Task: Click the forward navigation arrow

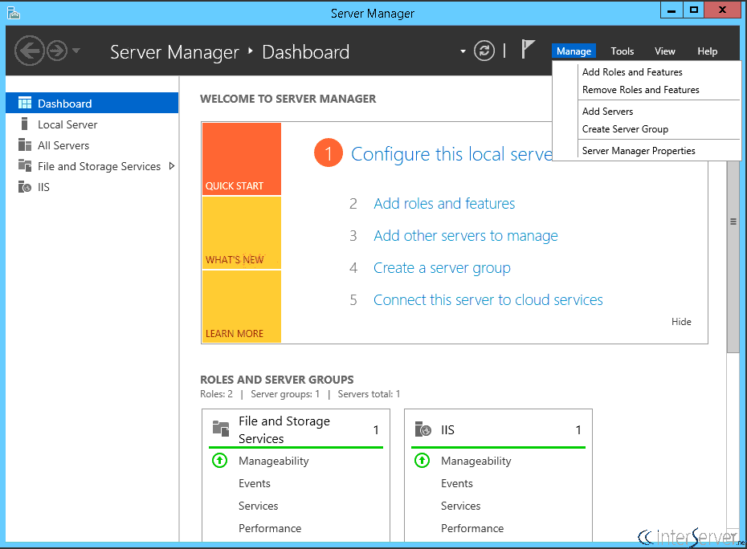Action: [x=58, y=51]
